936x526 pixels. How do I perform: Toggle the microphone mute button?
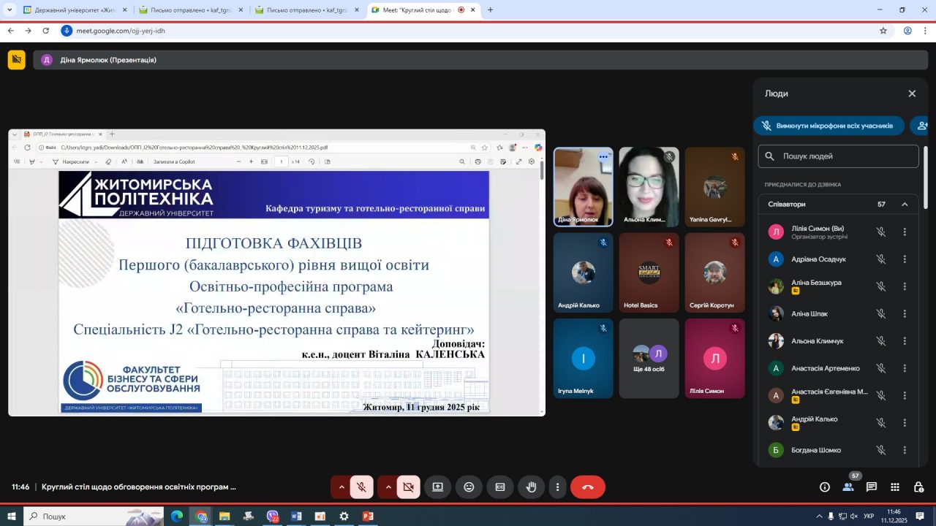[x=361, y=487]
